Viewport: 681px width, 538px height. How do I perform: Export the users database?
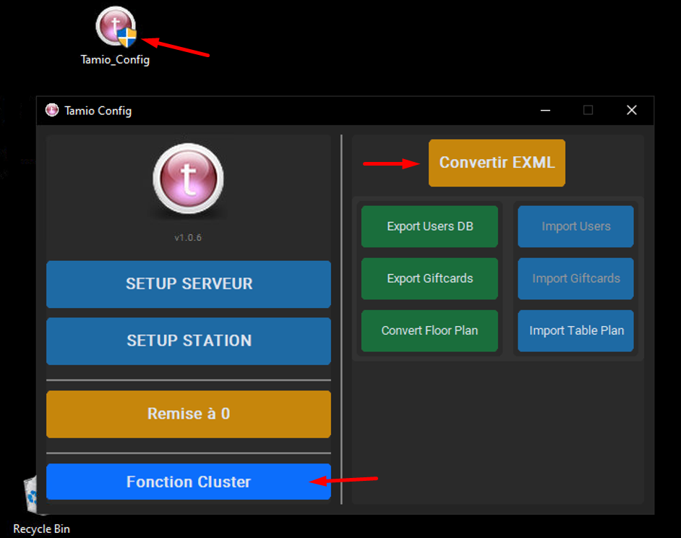[429, 226]
